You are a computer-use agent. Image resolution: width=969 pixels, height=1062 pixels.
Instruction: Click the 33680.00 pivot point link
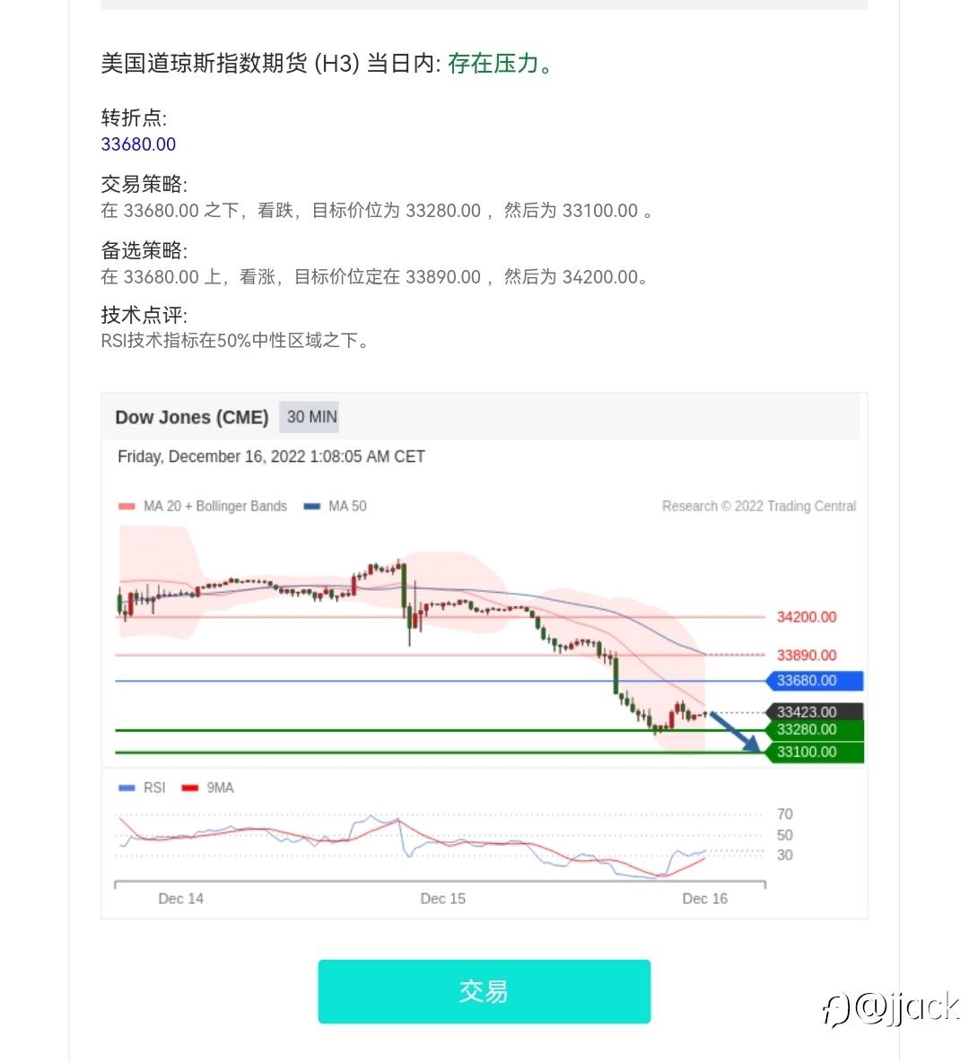(x=138, y=144)
